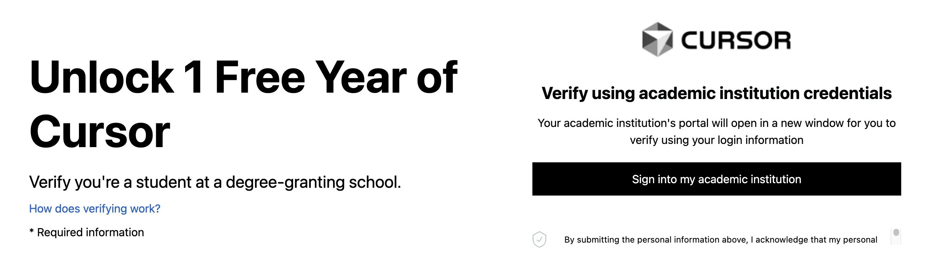Click the 'Unlock 1 Free Year of' headline line

click(244, 77)
